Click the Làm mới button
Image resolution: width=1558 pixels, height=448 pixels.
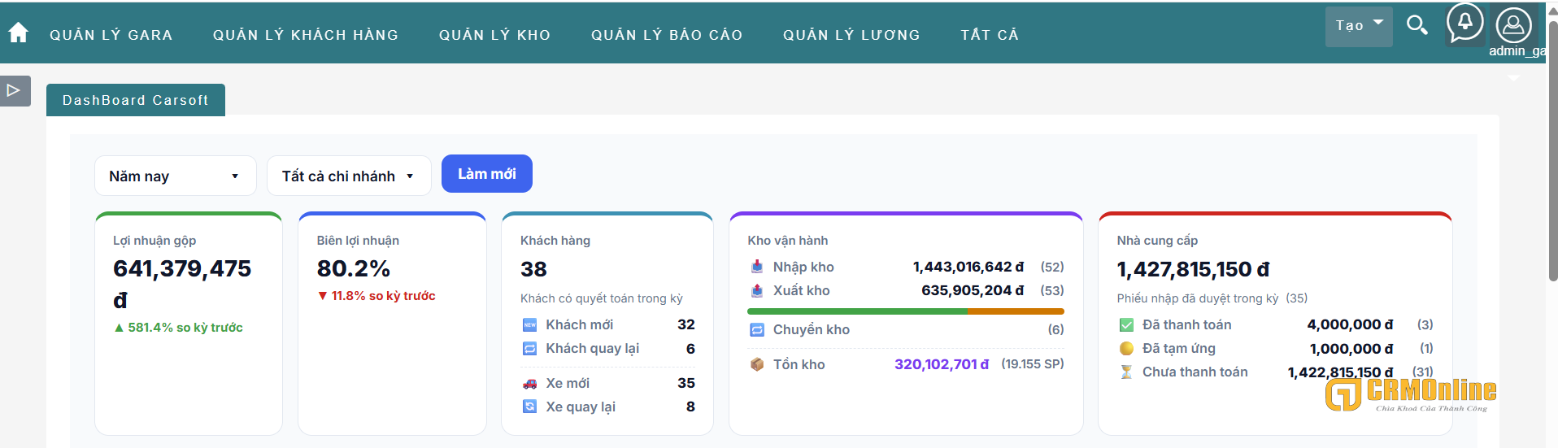487,174
